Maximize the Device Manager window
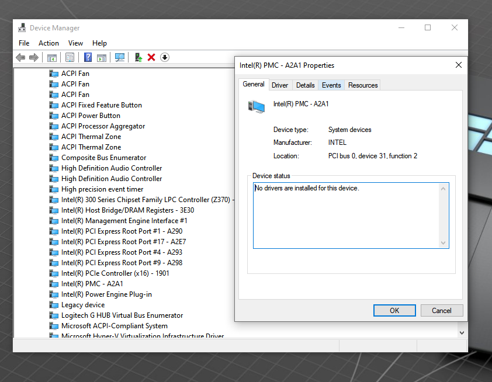 point(428,27)
